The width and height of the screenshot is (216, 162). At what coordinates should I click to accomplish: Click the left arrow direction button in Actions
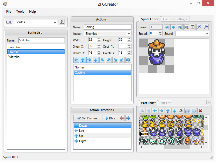(76, 60)
